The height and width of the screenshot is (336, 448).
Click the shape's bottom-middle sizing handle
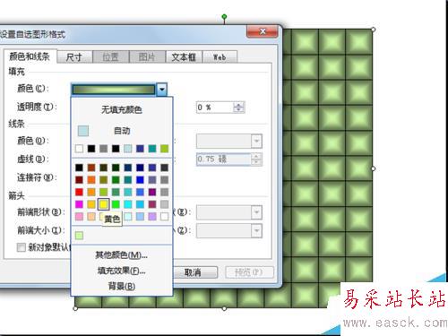(224, 308)
